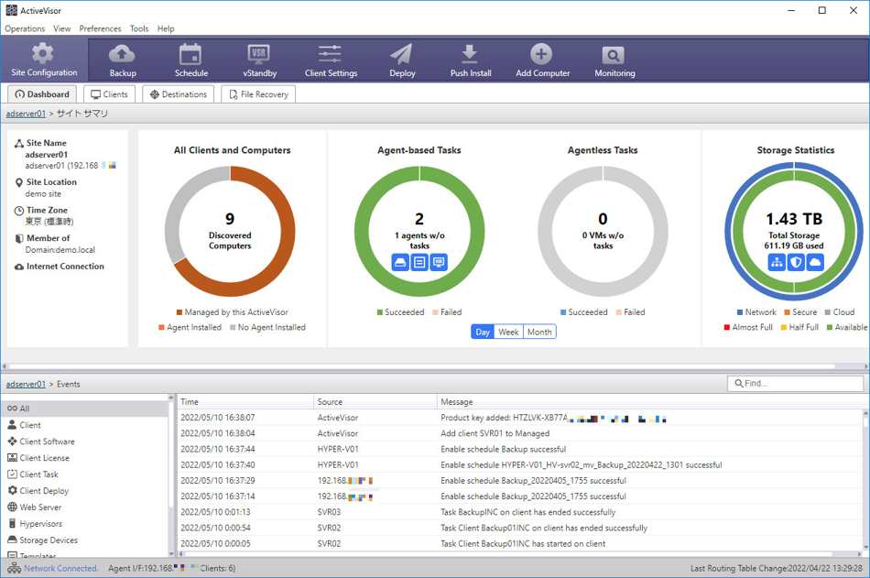Click adserver01 link in site summary breadcrumb
The width and height of the screenshot is (870, 578).
point(26,114)
